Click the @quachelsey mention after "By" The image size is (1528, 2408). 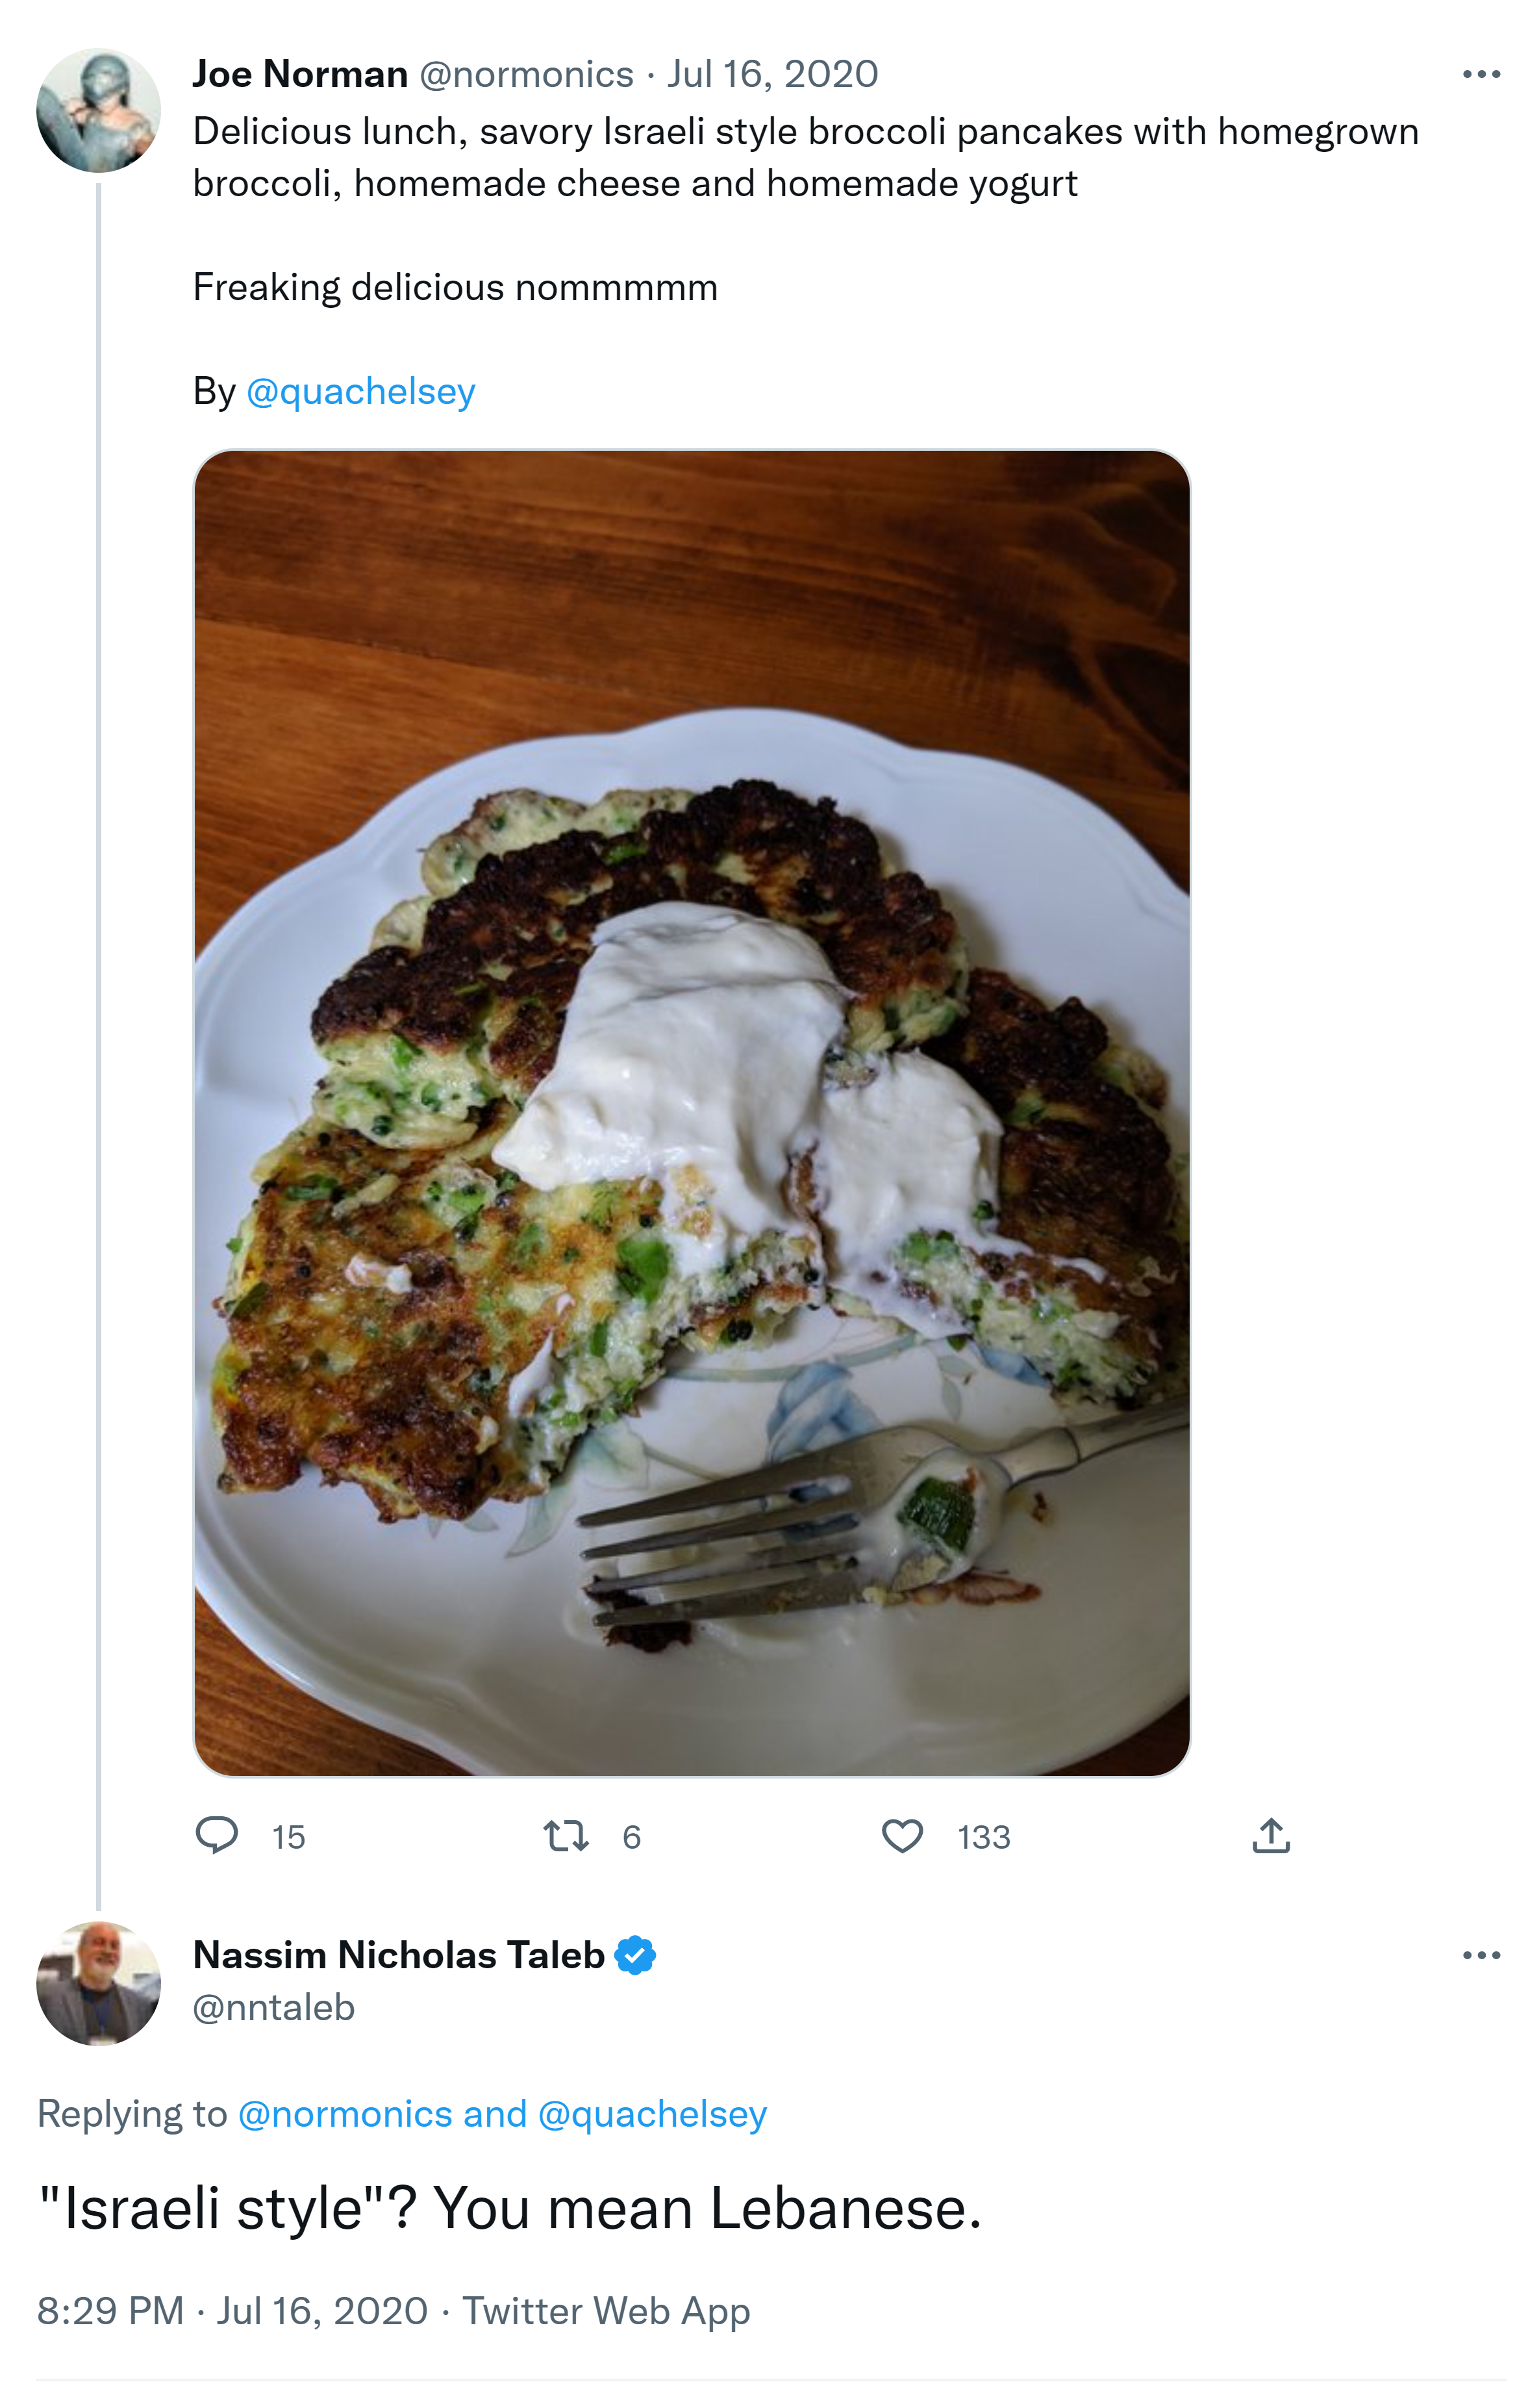(x=360, y=391)
